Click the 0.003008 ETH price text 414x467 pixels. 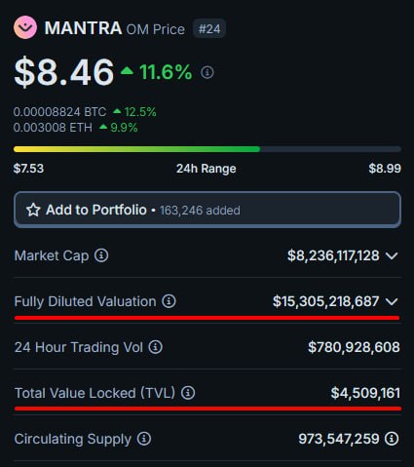53,128
